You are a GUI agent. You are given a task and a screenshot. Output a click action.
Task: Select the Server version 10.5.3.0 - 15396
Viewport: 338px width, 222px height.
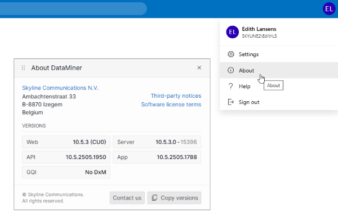pos(176,142)
